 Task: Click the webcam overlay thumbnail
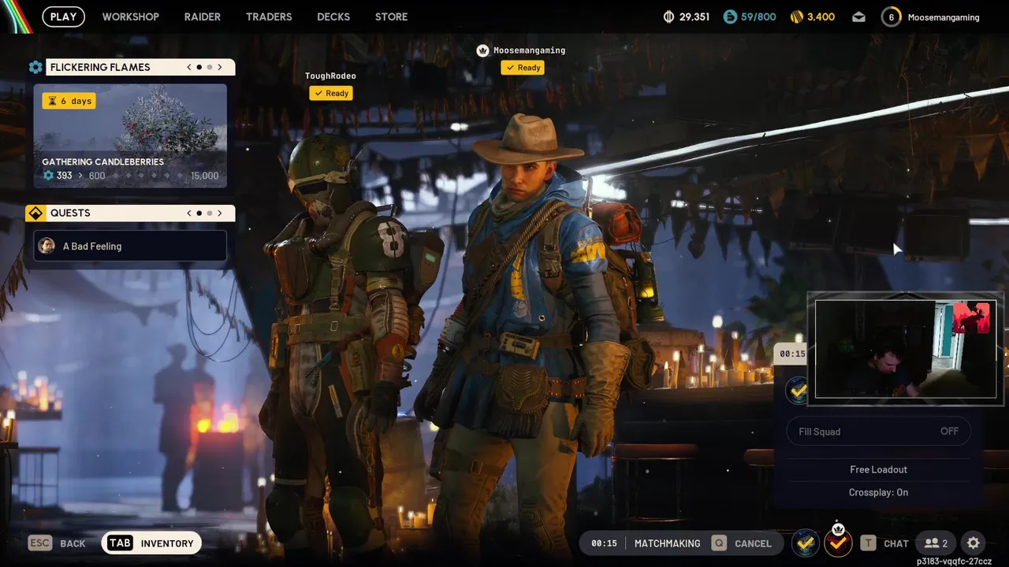pyautogui.click(x=905, y=349)
